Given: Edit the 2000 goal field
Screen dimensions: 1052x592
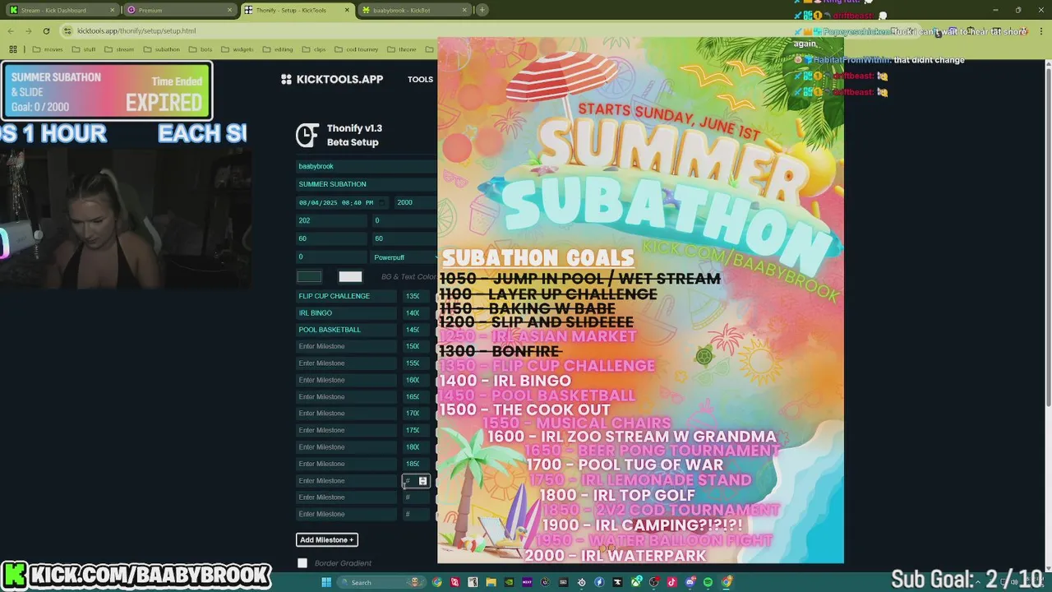Looking at the screenshot, I should click(415, 202).
